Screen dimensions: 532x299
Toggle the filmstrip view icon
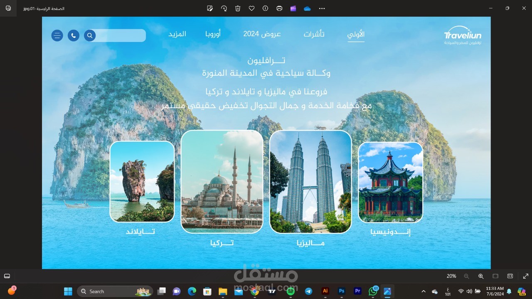tap(7, 276)
